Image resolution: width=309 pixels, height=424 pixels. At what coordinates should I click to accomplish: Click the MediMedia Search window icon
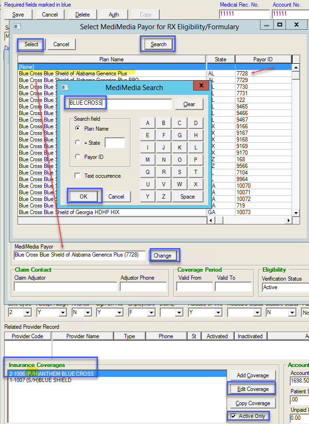click(x=65, y=87)
